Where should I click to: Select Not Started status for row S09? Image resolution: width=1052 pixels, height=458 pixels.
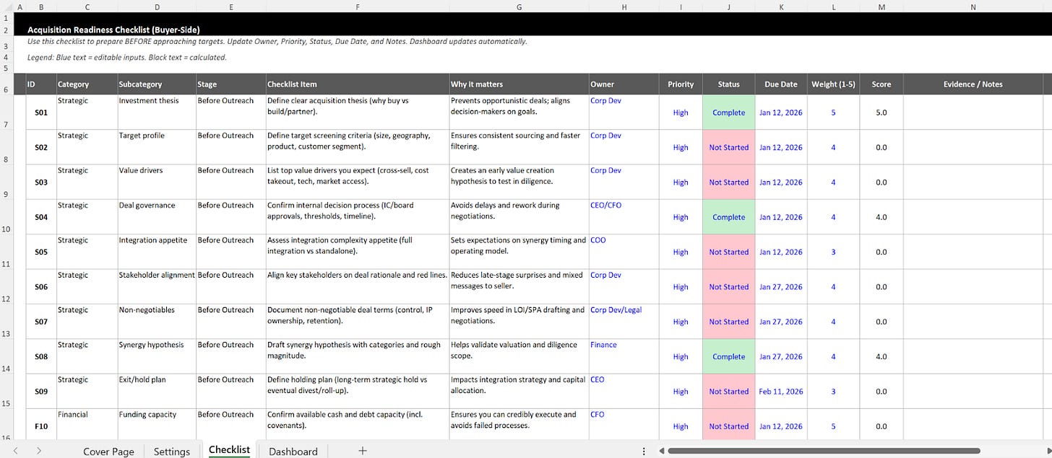tap(728, 392)
